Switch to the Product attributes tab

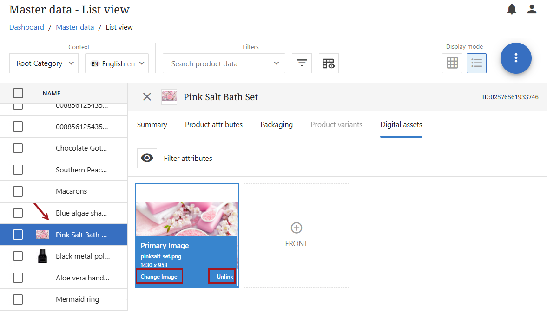tap(214, 124)
